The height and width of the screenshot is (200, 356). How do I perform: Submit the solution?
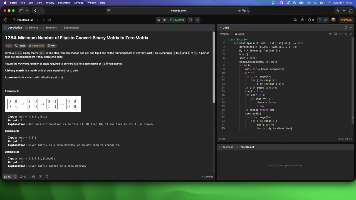pyautogui.click(x=177, y=20)
